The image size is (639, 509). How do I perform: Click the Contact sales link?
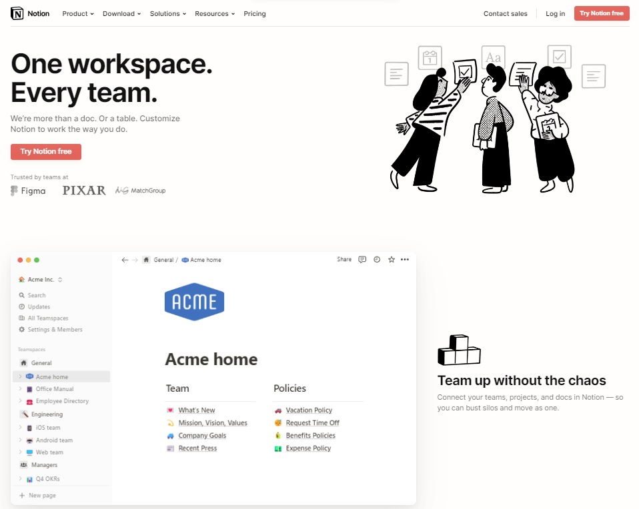click(506, 13)
